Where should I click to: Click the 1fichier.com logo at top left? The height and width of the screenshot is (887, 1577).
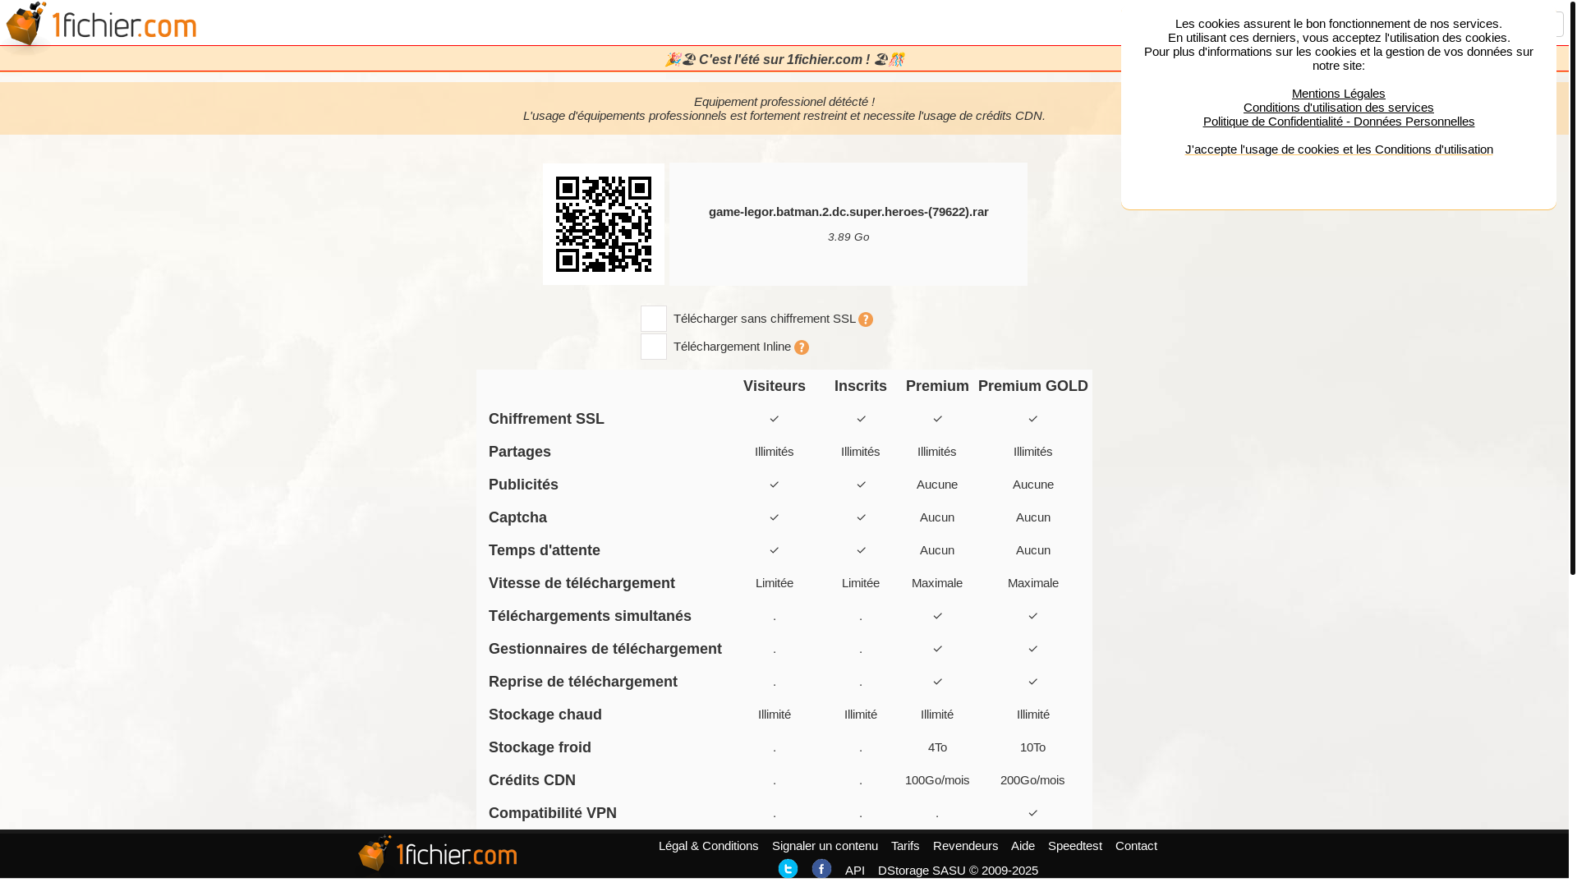tap(100, 25)
